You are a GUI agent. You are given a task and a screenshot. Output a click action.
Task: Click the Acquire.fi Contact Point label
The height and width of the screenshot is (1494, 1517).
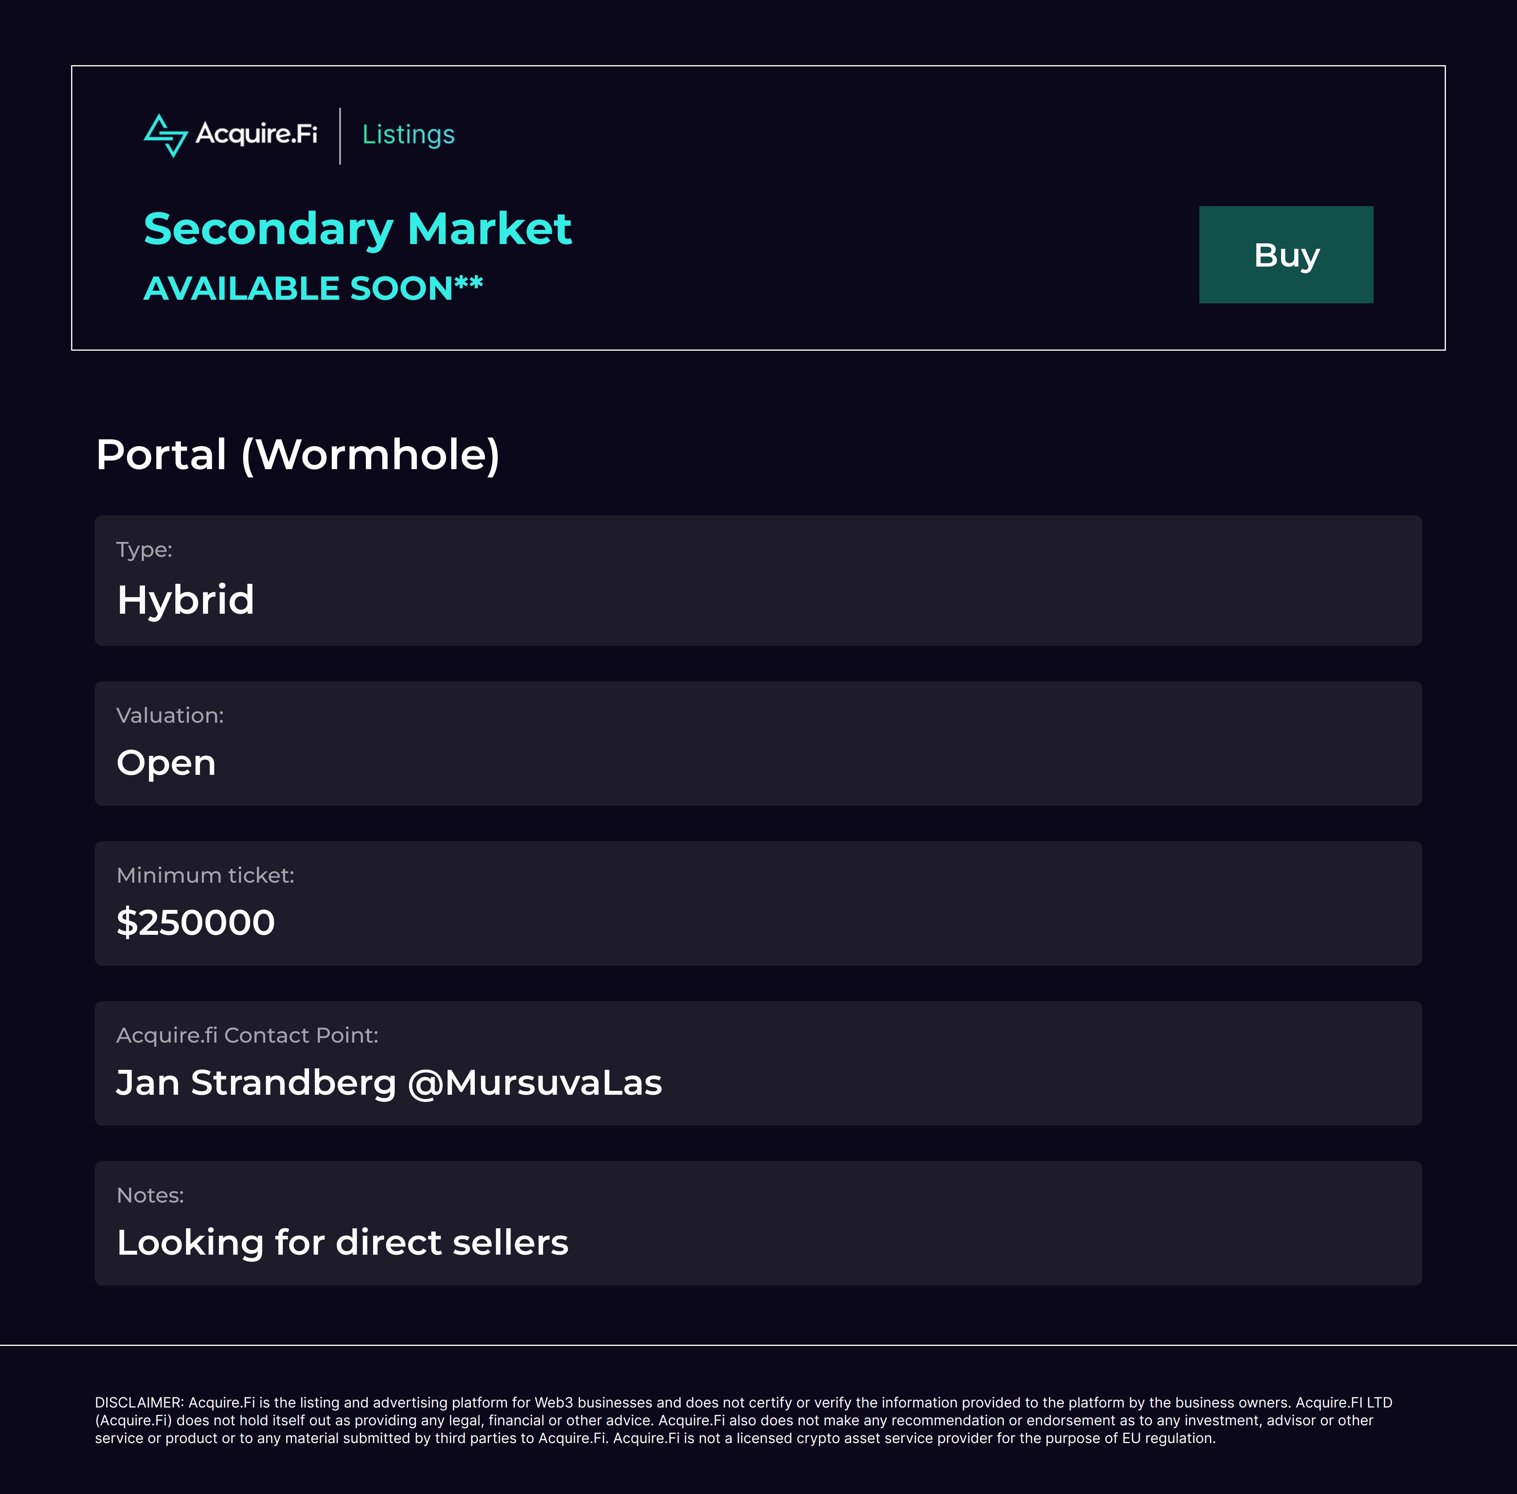tap(247, 1036)
